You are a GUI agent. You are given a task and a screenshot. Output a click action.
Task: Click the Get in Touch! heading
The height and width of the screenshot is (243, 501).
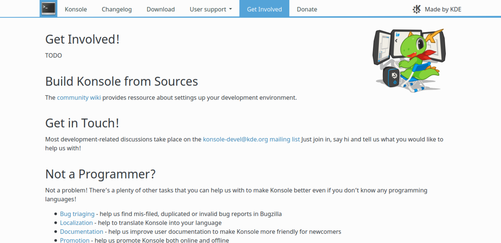[x=82, y=123]
